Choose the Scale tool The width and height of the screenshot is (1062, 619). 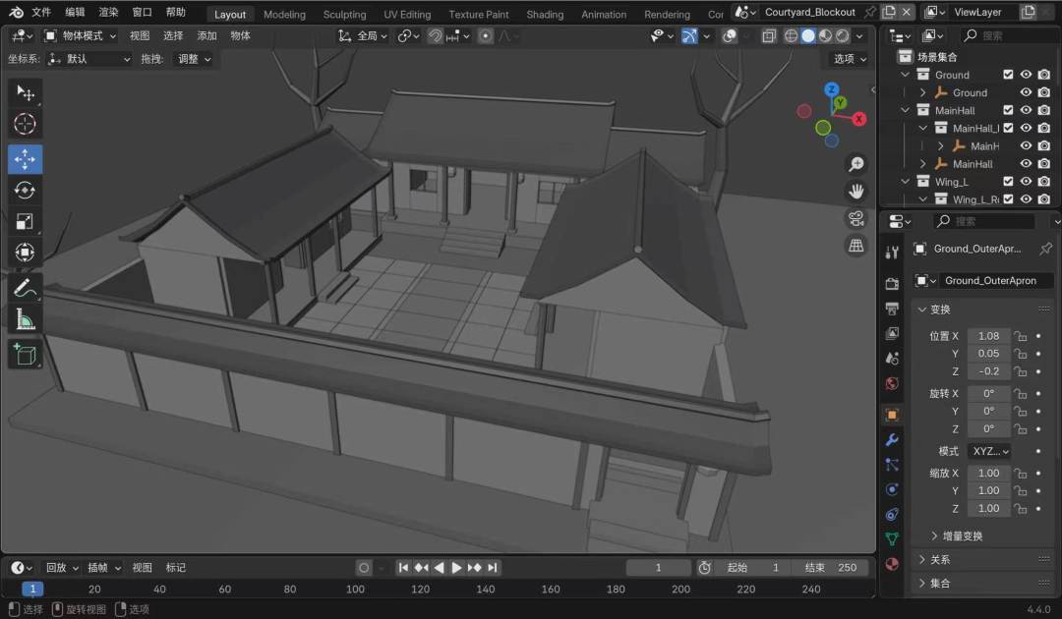click(25, 221)
